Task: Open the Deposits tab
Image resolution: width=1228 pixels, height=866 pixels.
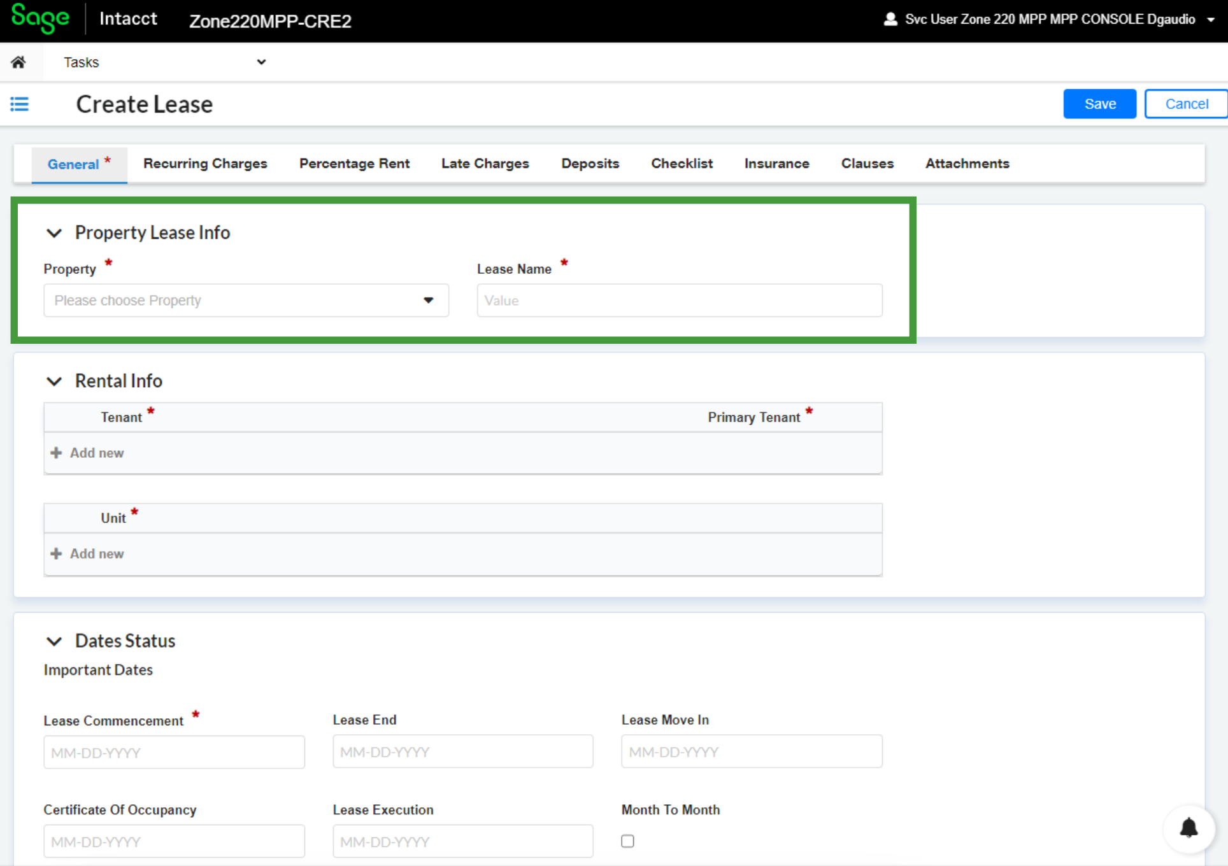Action: (x=590, y=164)
